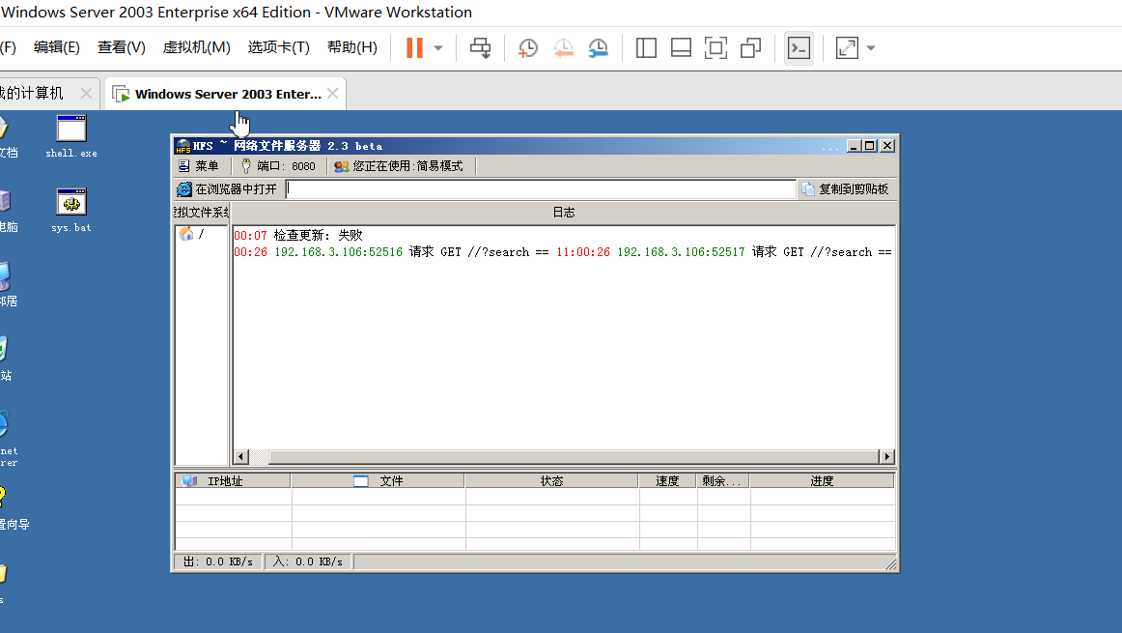This screenshot has height=633, width=1122.
Task: Click the 进度 column header
Action: pos(822,481)
